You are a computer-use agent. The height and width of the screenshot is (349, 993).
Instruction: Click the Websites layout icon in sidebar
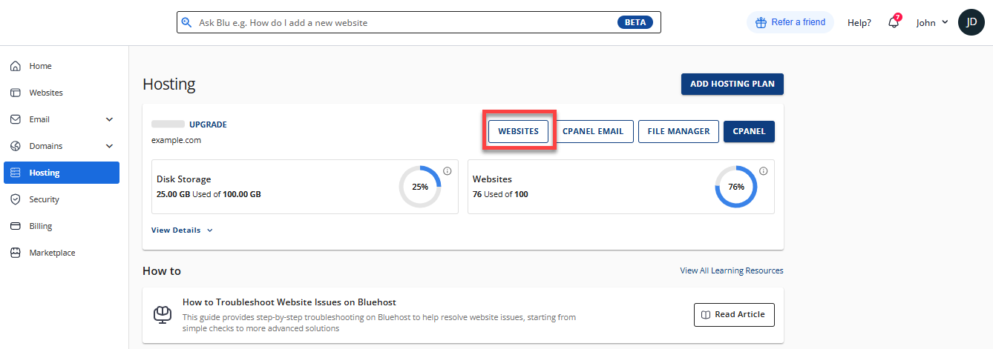tap(15, 93)
